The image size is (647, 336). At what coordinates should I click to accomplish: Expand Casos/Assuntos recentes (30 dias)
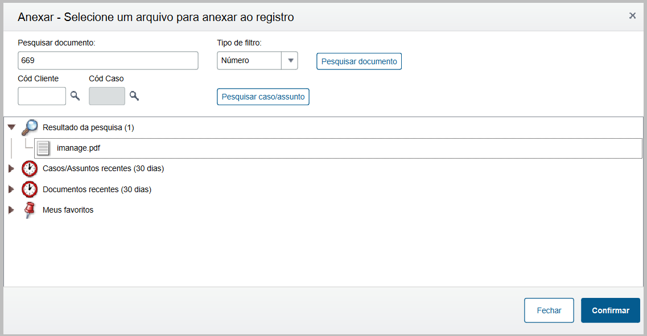[11, 169]
